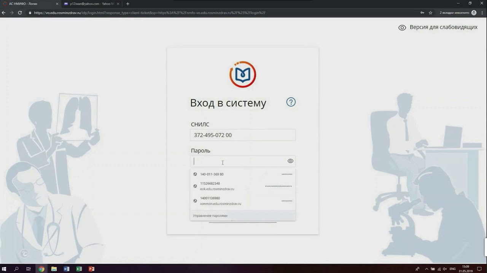Screen dimensions: 487x273
Task: Click the site security lock icon
Action: 30,13
